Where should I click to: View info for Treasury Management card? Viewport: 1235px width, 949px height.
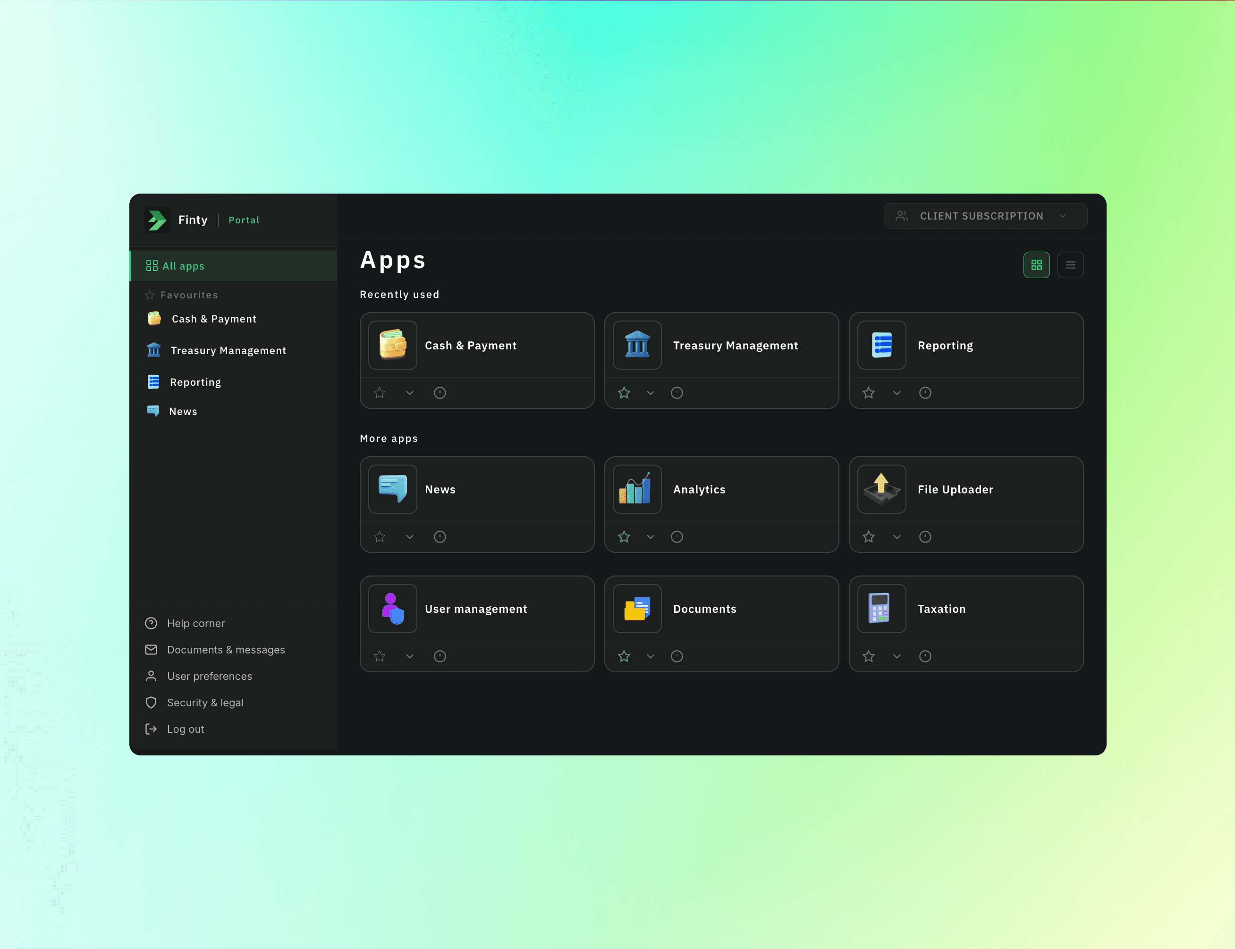pyautogui.click(x=677, y=393)
